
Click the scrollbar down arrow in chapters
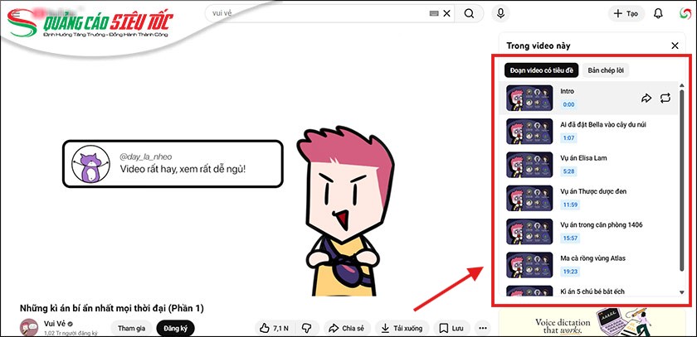pos(682,292)
